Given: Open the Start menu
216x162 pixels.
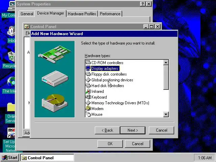Looking at the screenshot, I should point(10,158).
